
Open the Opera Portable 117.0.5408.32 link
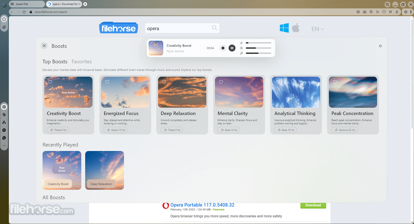coord(203,205)
